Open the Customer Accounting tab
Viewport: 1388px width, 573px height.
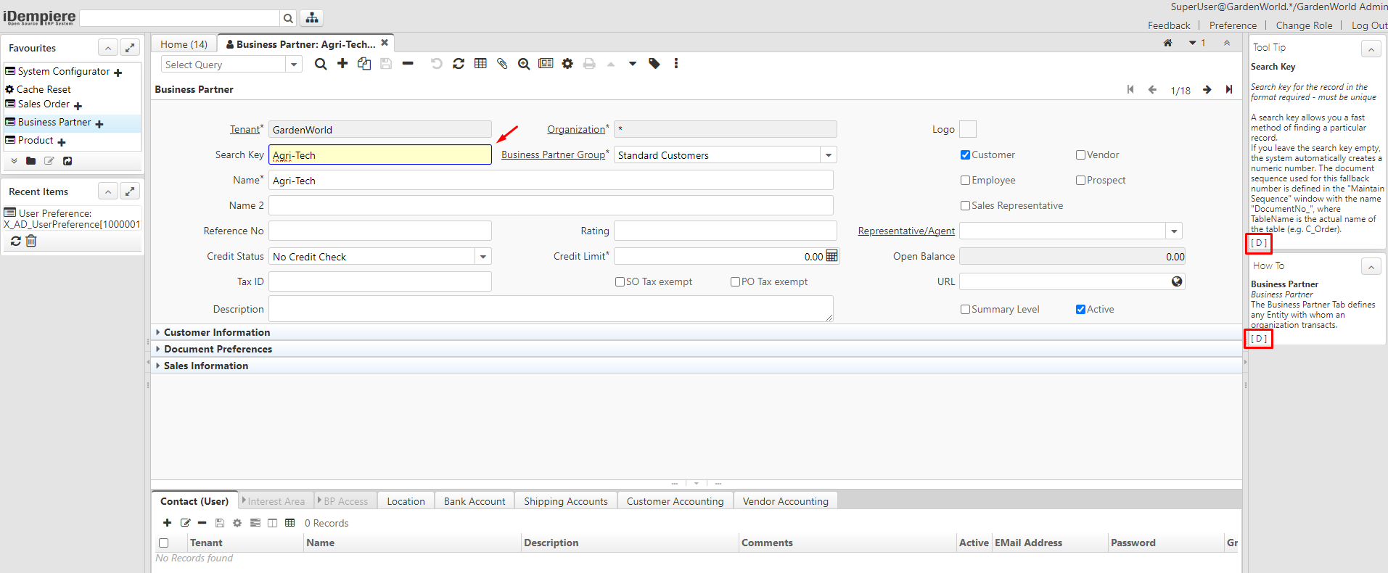pos(675,501)
